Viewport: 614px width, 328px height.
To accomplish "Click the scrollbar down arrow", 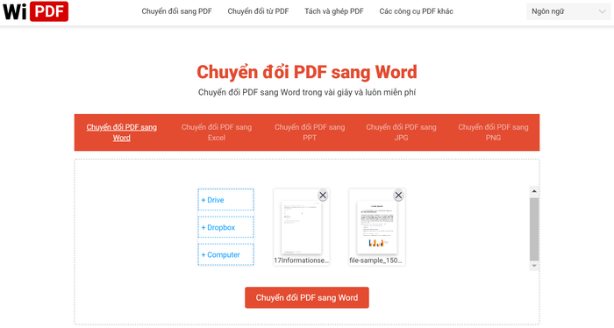I will (534, 266).
